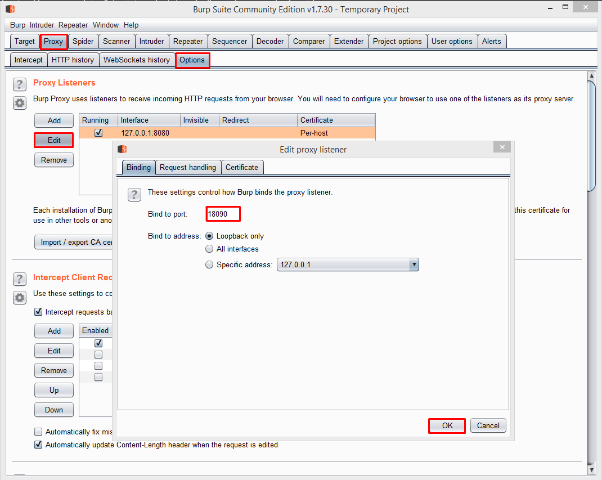
Task: Switch to the Decoder tab
Action: click(x=270, y=41)
